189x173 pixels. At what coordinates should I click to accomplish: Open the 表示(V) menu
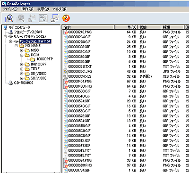[43, 9]
